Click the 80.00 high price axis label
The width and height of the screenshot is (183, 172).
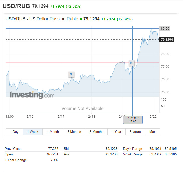click(165, 28)
